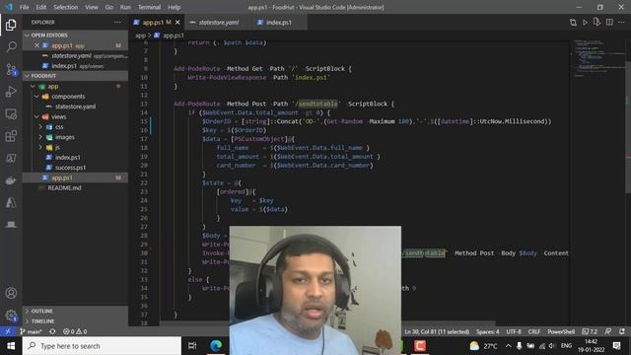Click the Synchronize Changes icon
The height and width of the screenshot is (355, 631).
[x=52, y=331]
